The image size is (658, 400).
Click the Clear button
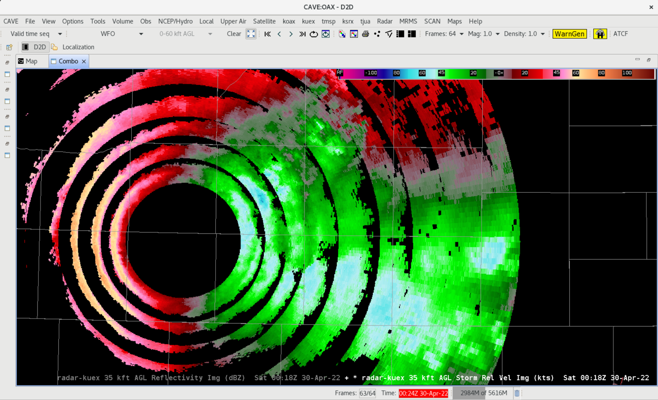[234, 34]
